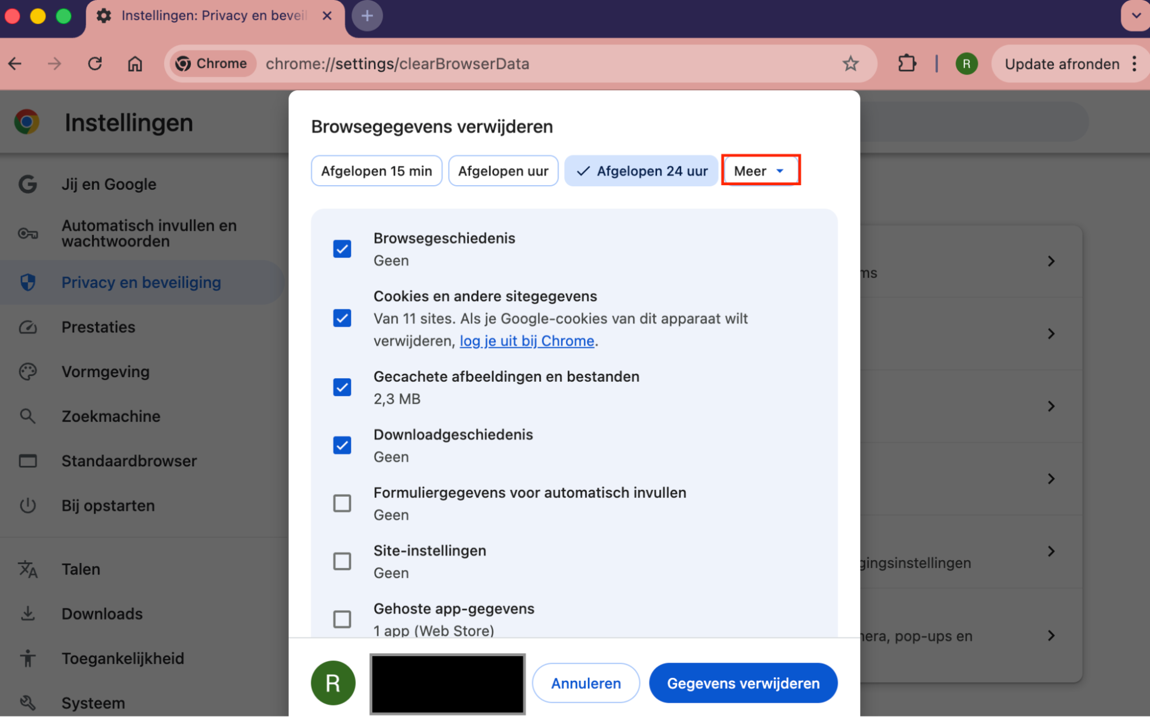Viewport: 1150px width, 717px height.
Task: Click the Update afronden button
Action: point(1062,64)
